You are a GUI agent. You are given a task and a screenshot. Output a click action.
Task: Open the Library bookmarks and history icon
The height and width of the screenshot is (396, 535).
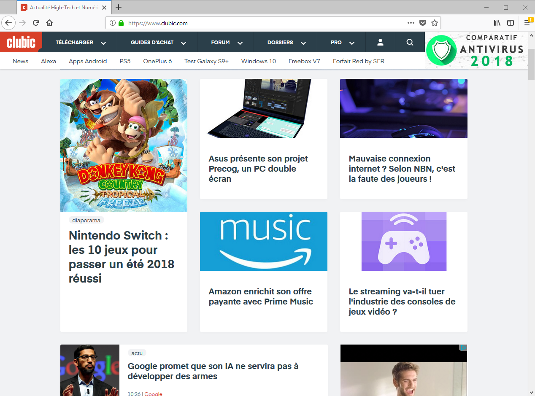coord(497,23)
